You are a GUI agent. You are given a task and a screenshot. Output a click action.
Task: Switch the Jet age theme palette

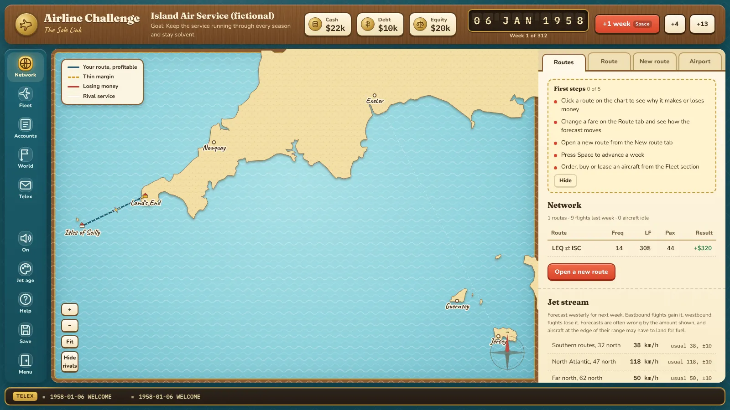point(26,272)
